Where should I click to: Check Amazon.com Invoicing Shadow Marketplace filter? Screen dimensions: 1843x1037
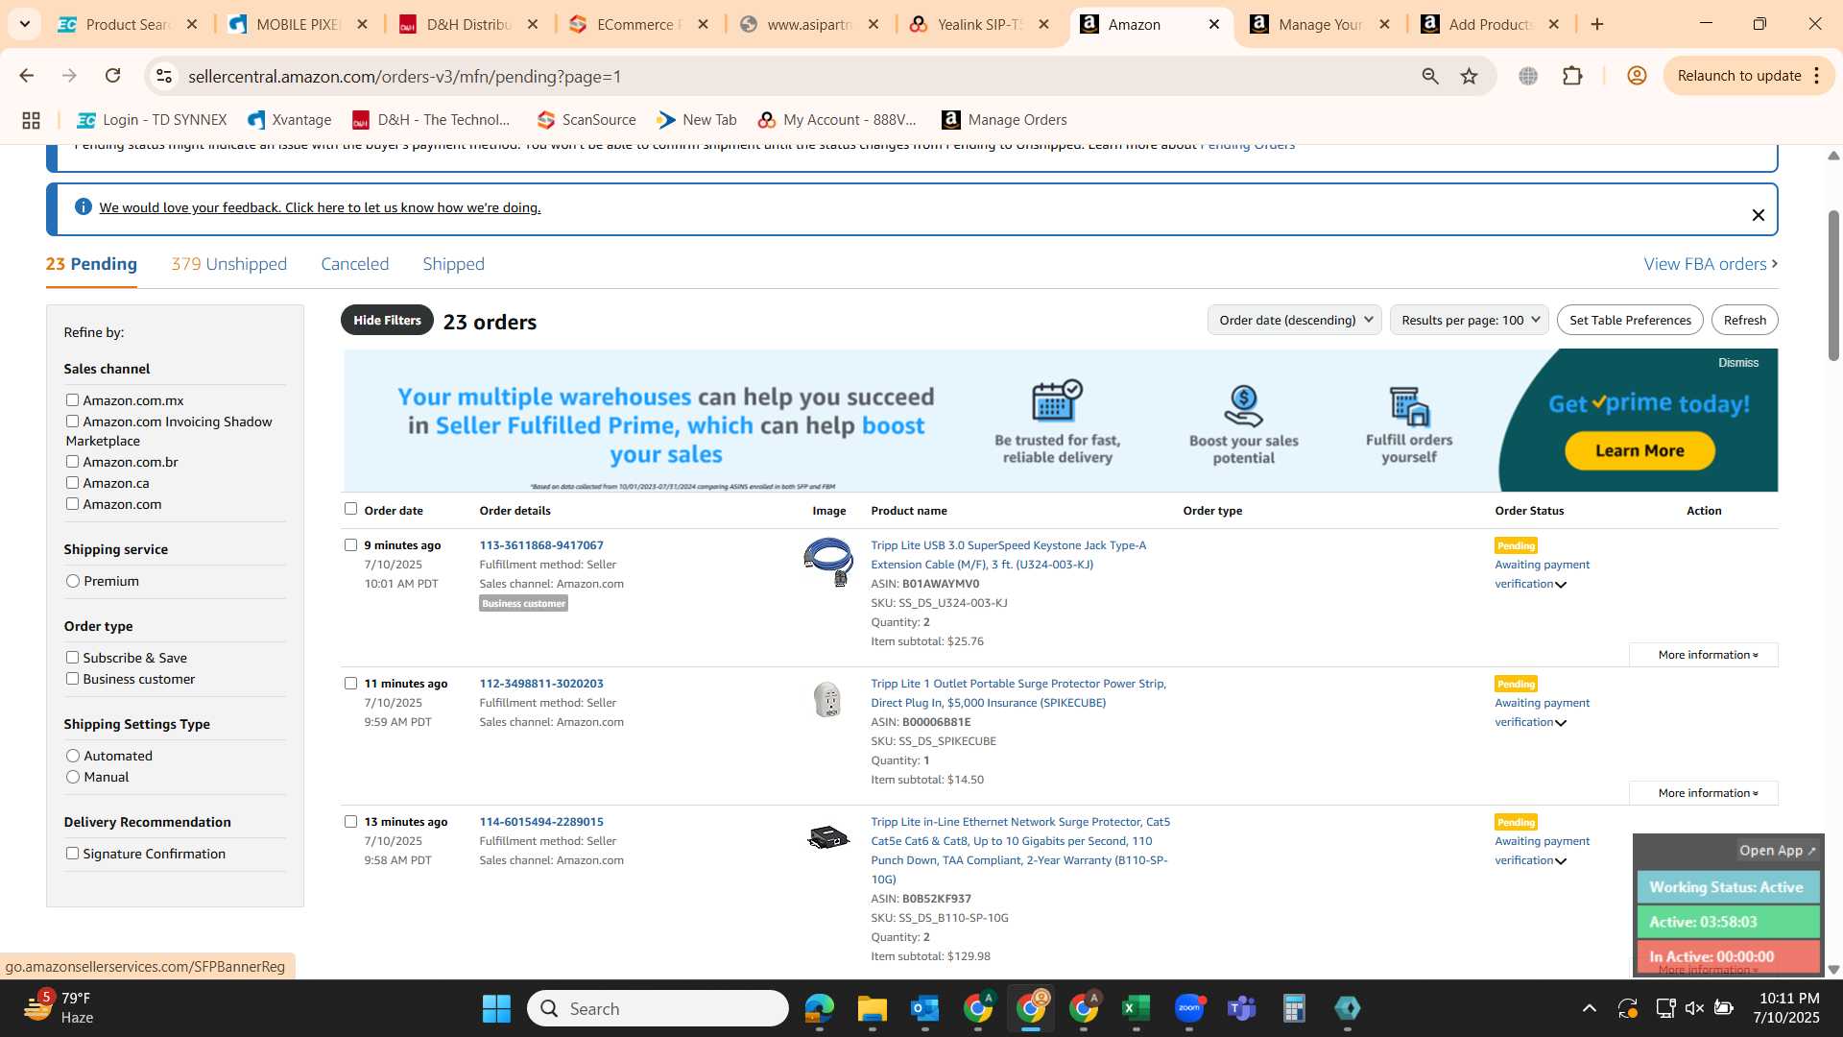coord(72,422)
